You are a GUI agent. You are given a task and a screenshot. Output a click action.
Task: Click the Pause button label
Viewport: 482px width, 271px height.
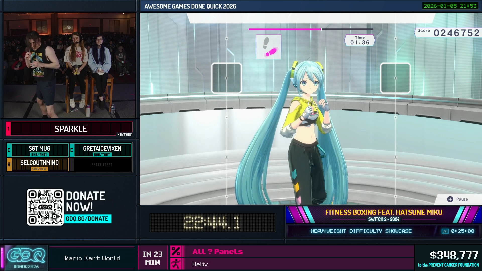(462, 199)
